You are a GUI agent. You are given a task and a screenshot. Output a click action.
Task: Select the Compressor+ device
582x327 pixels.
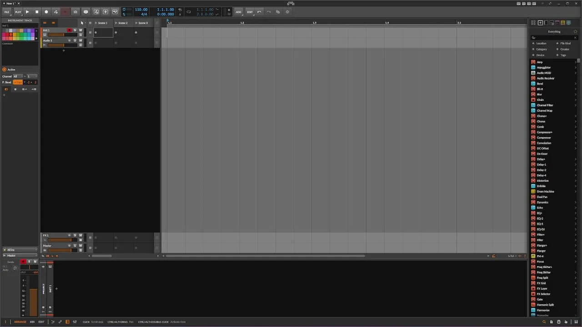544,132
